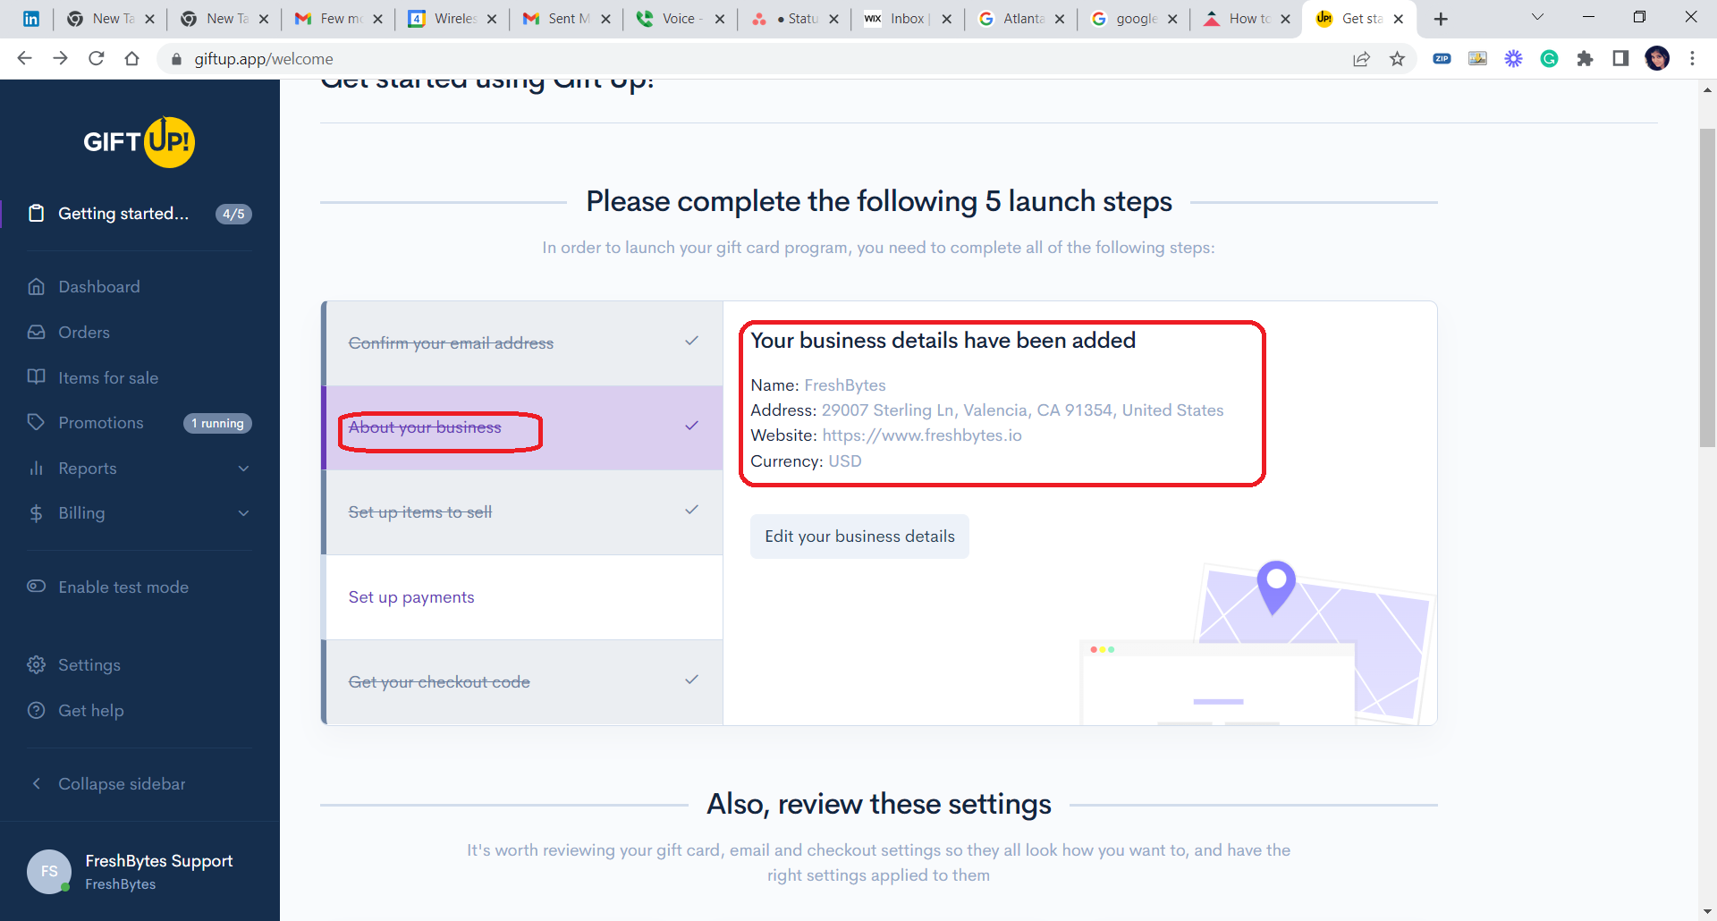The height and width of the screenshot is (921, 1717).
Task: Click Edit your business details button
Action: (x=859, y=537)
